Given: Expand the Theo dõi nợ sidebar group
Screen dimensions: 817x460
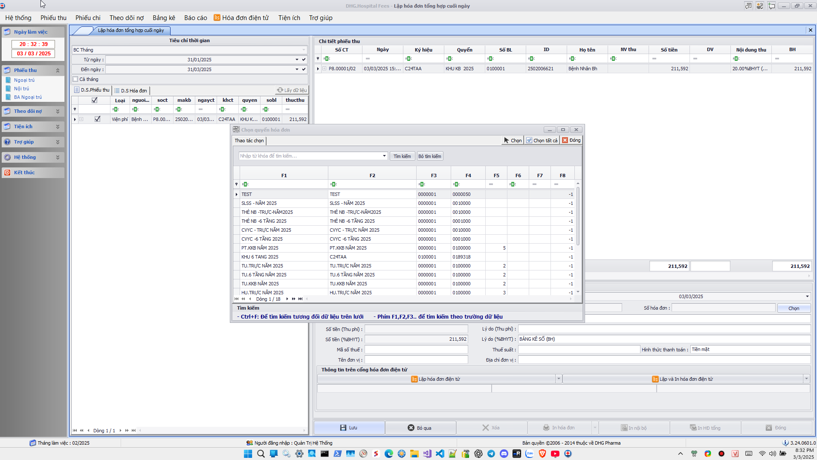Looking at the screenshot, I should 58,111.
